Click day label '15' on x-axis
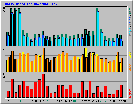The image size is (133, 104). coord(62,101)
